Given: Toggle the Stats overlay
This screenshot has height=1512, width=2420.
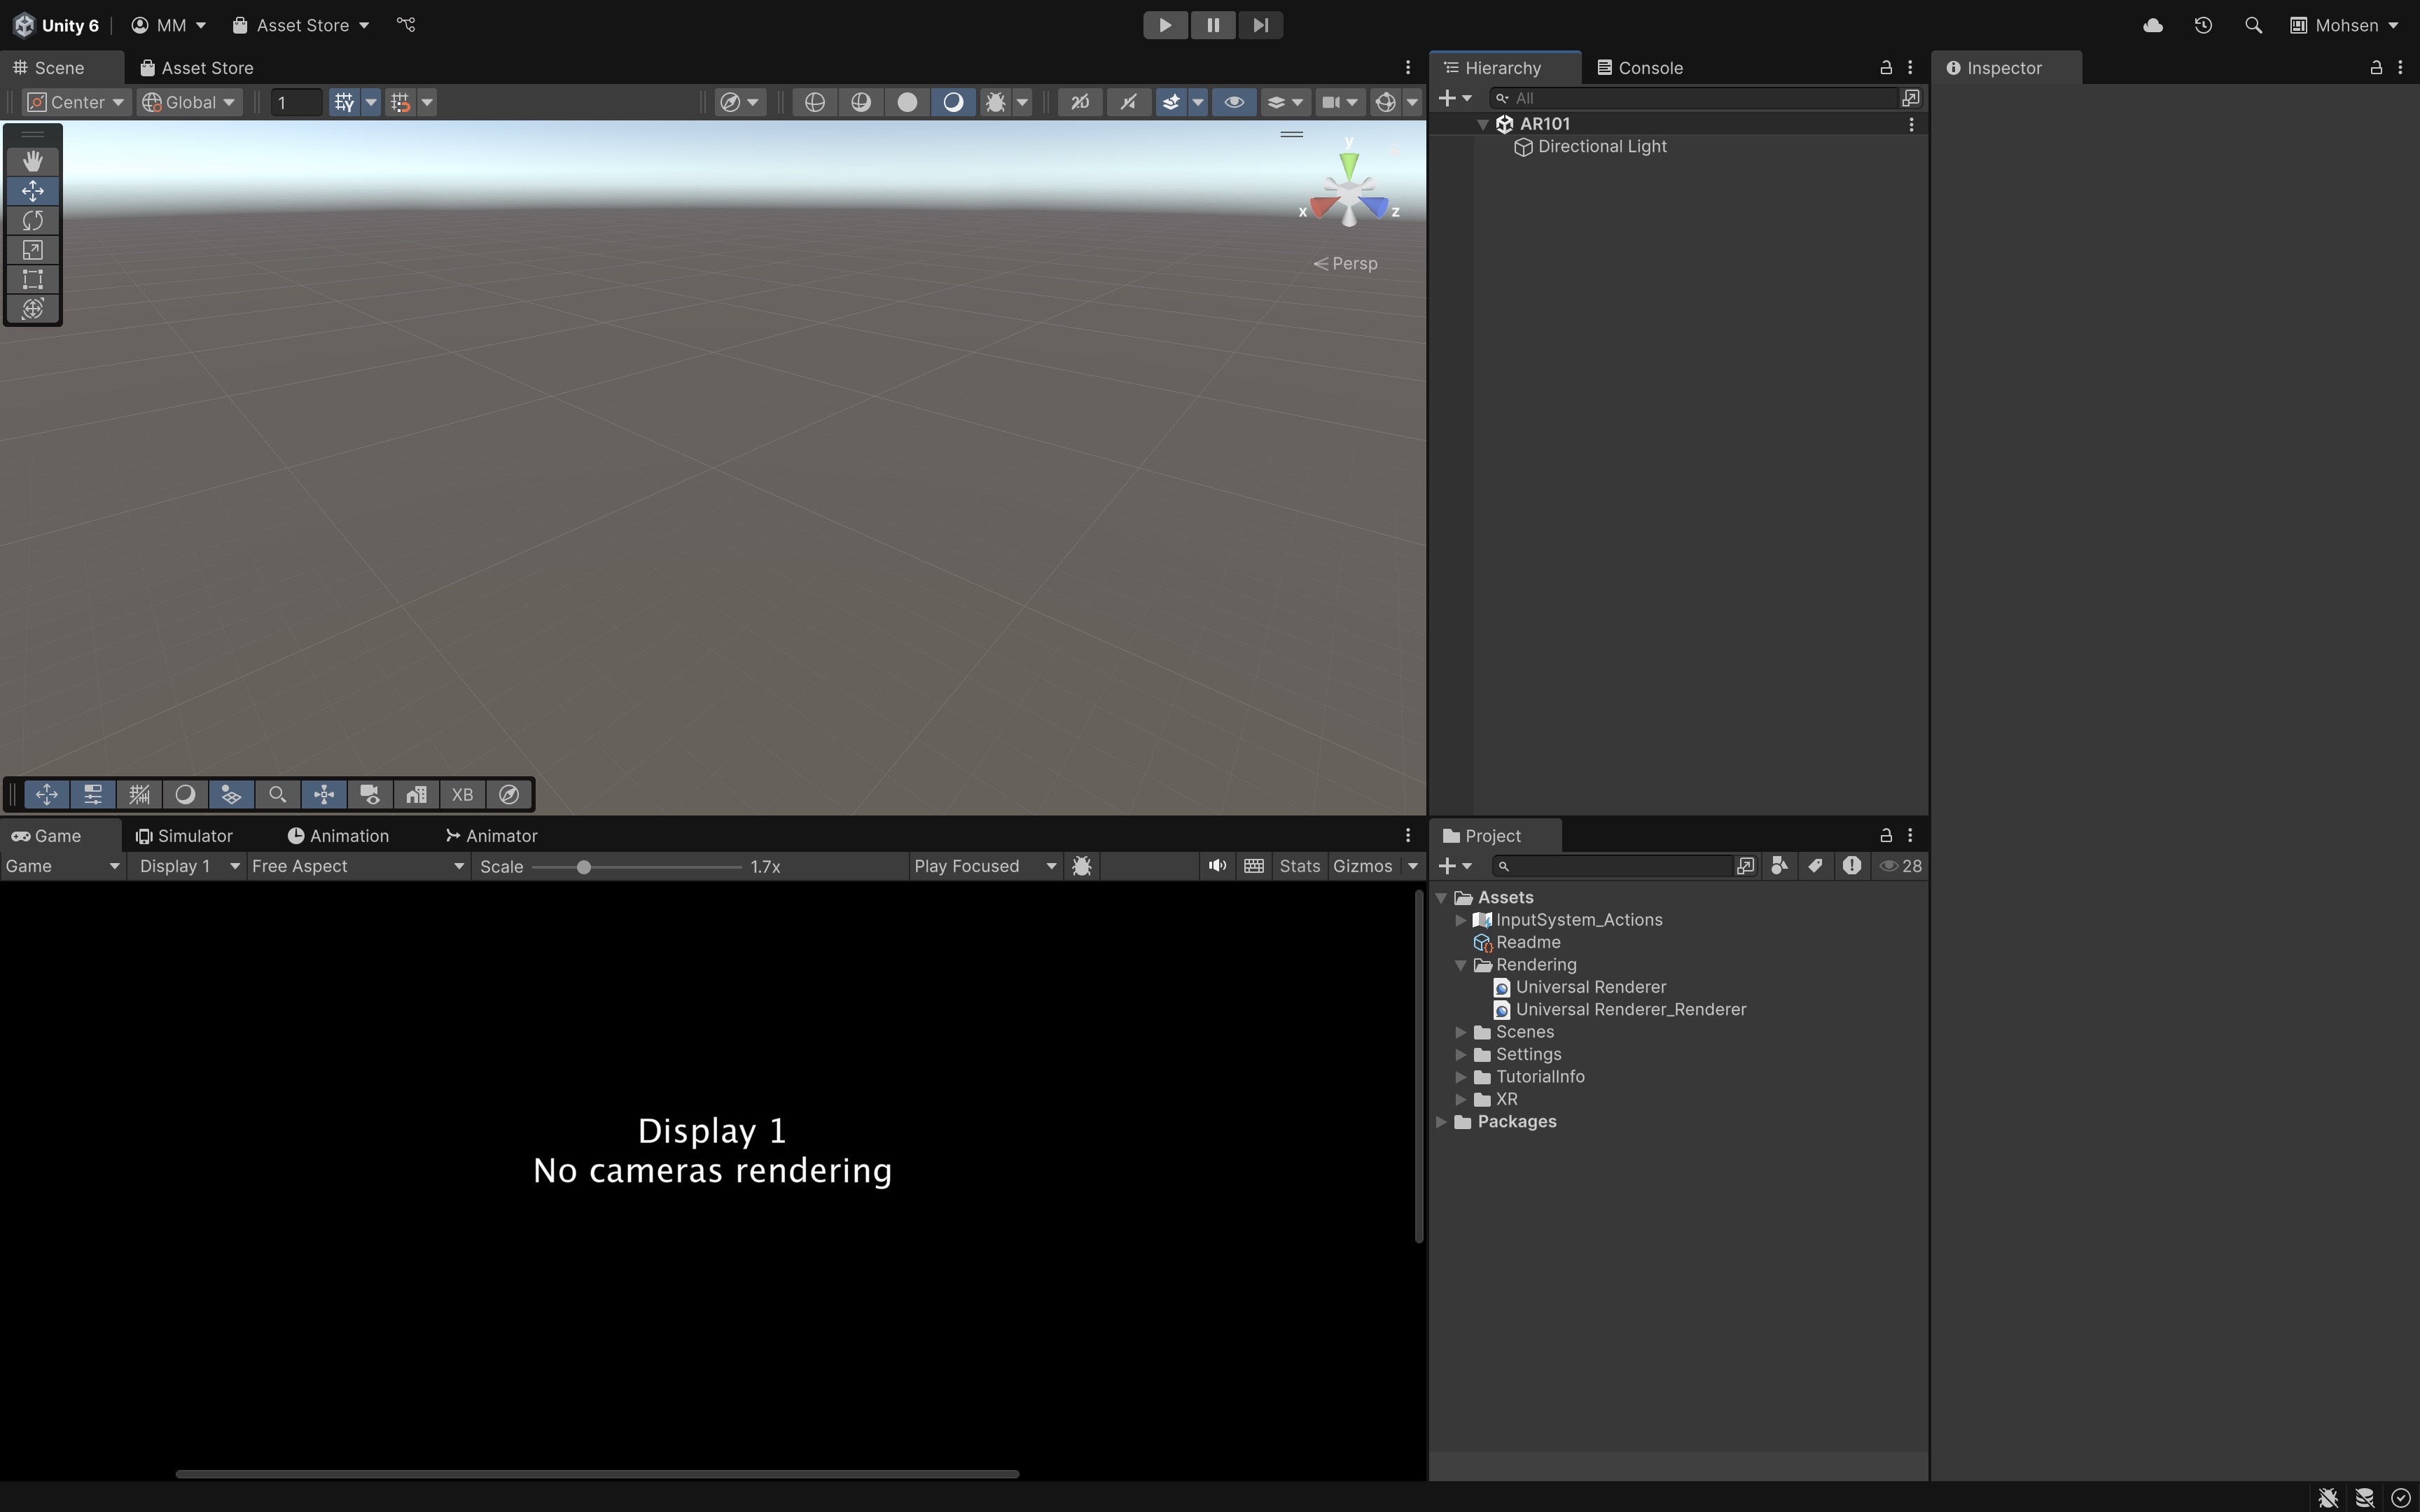Looking at the screenshot, I should (x=1299, y=866).
